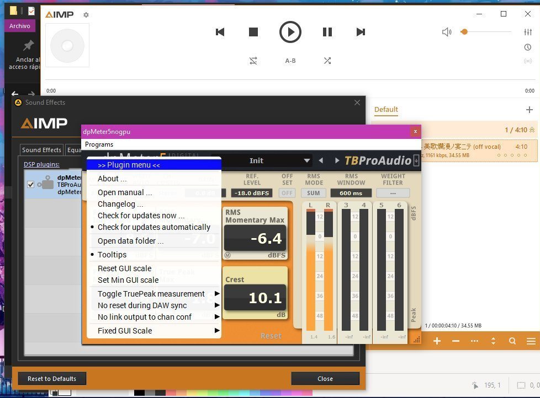Click the album art placeholder
This screenshot has width=540, height=398.
67,45
